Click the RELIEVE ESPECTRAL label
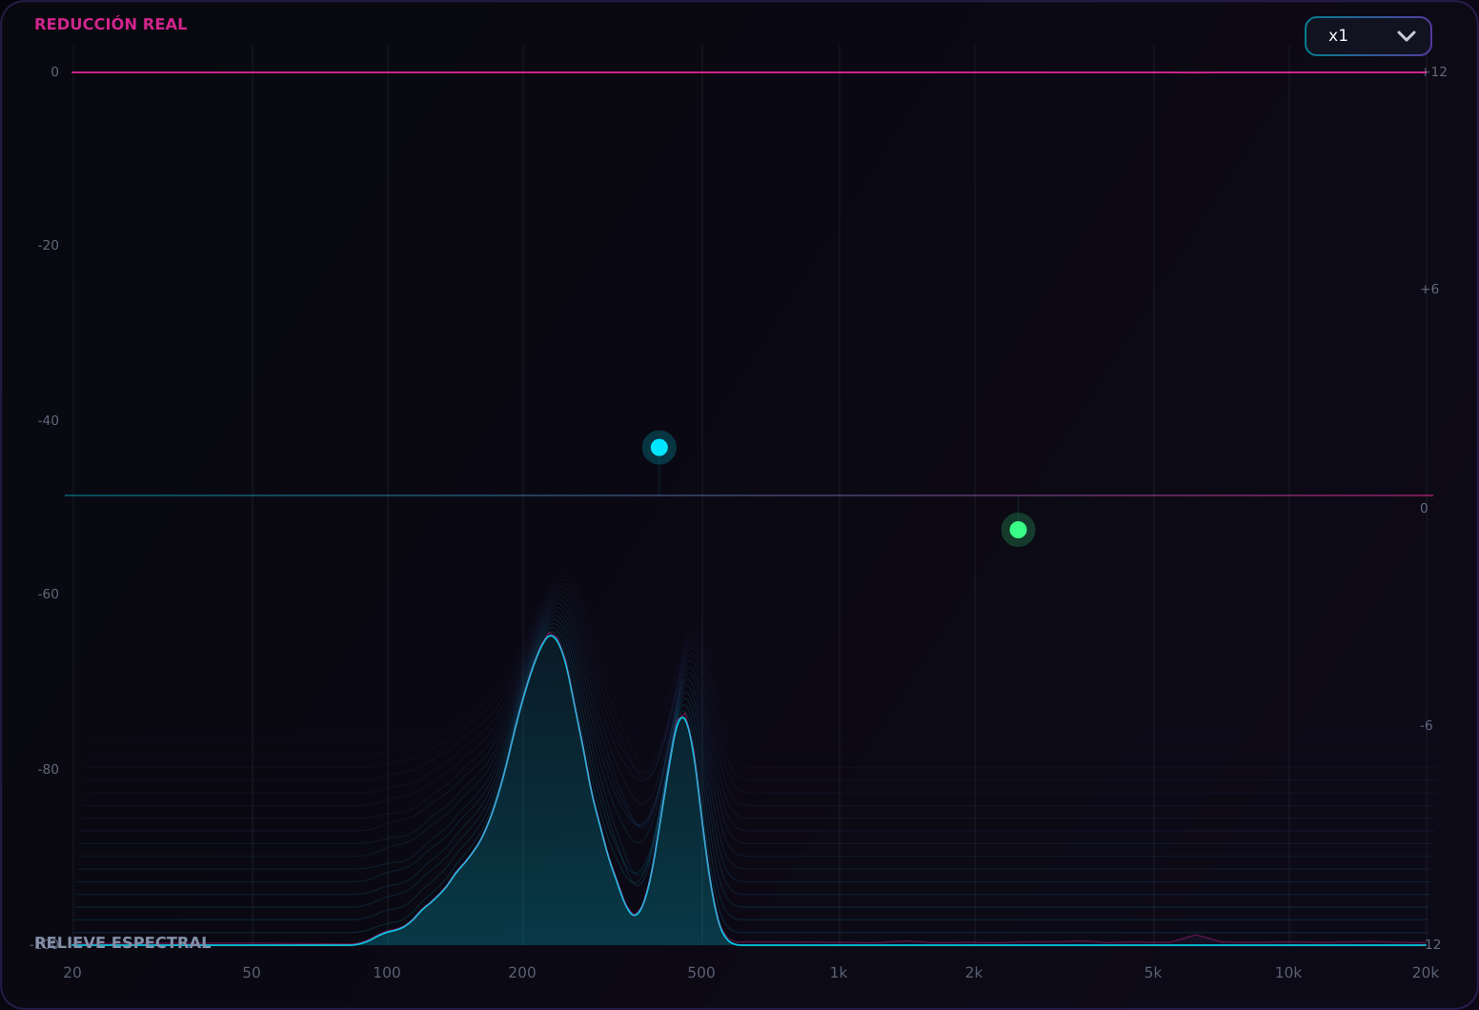This screenshot has height=1010, width=1479. (122, 942)
